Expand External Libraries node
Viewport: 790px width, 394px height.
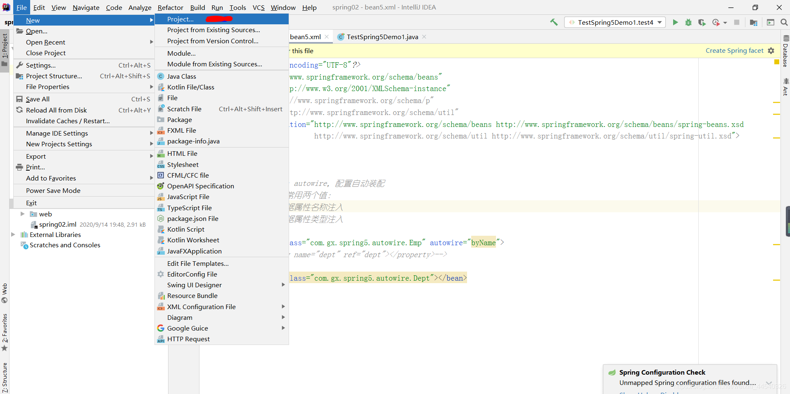[x=13, y=235]
